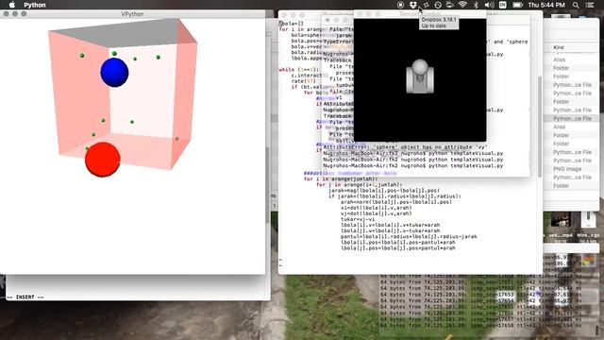Click the line vi=dot(lbola[i].v,arah)
This screenshot has width=604, height=340.
pos(377,208)
